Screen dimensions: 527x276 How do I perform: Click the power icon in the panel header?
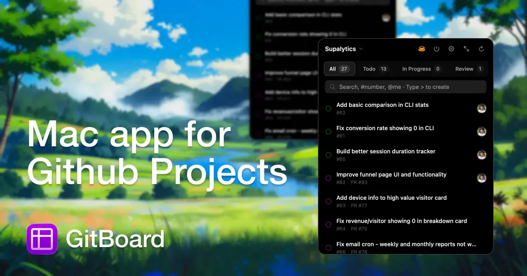point(437,49)
